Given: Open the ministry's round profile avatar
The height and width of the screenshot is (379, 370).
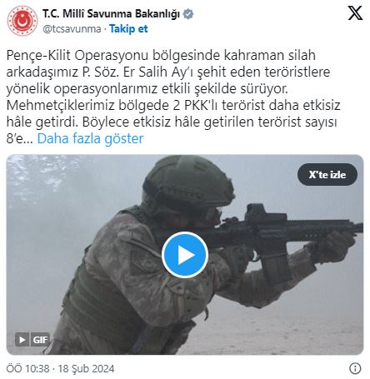Looking at the screenshot, I should (x=22, y=21).
